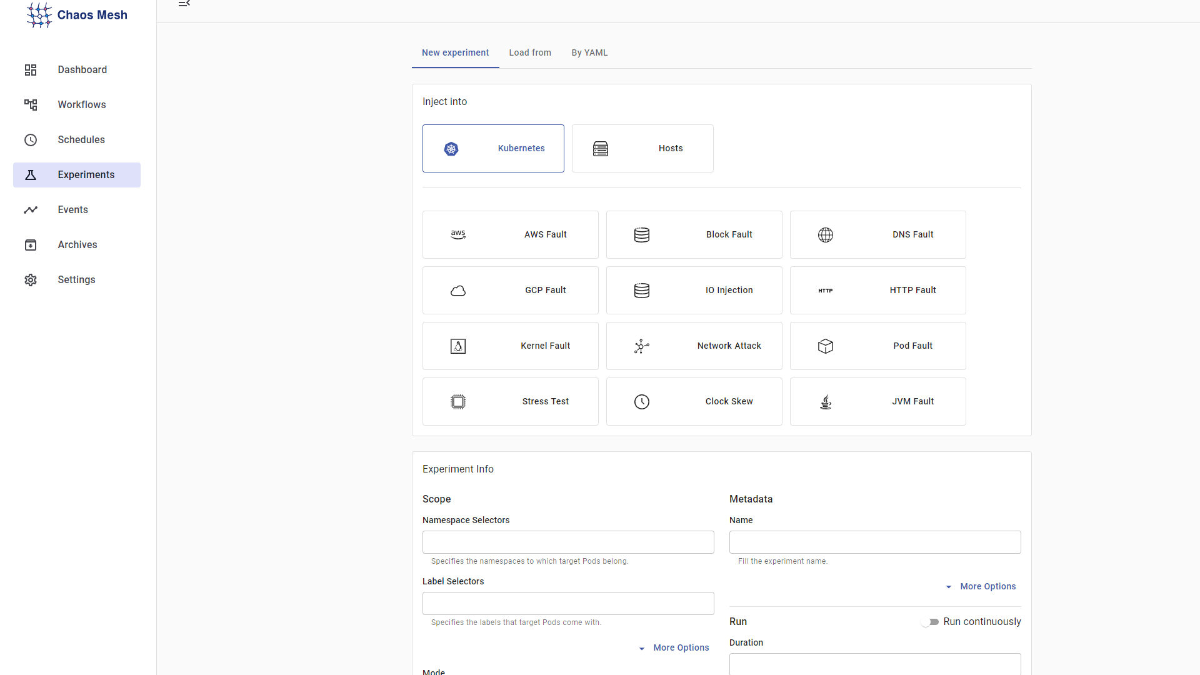The width and height of the screenshot is (1200, 675).
Task: Collapse the sidebar menu icon
Action: 184,4
